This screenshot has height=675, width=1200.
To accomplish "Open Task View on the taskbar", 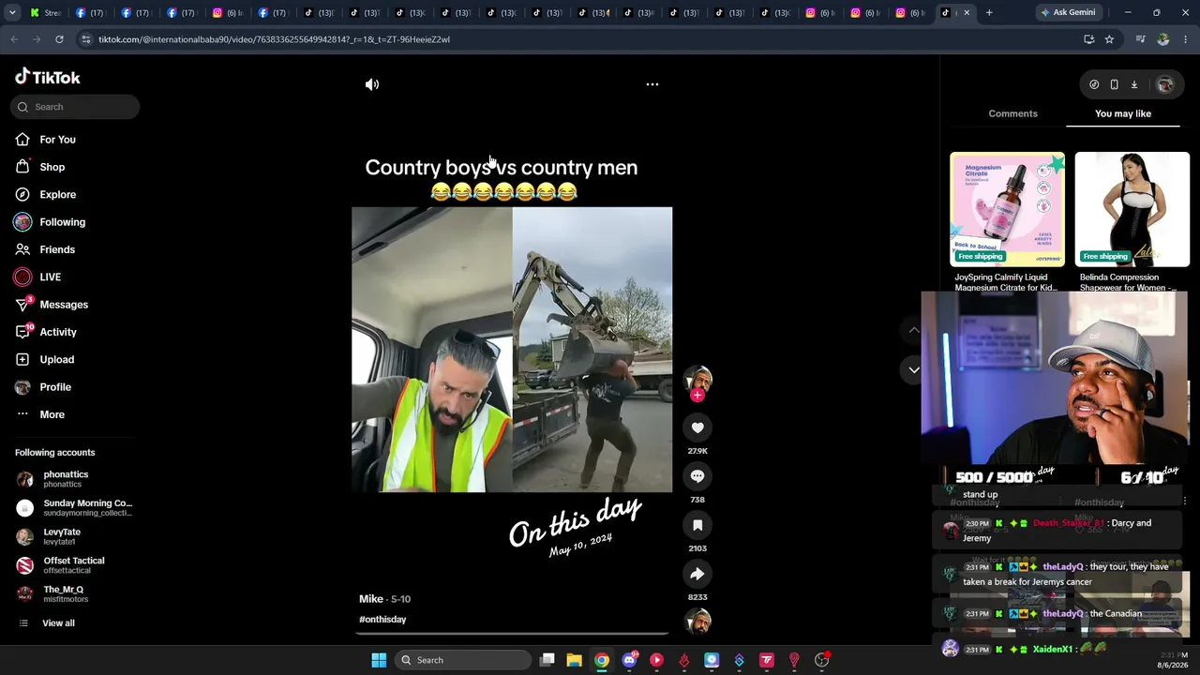I will coord(547,660).
